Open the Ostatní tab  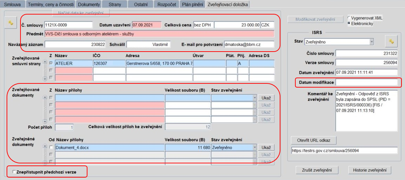(x=141, y=4)
